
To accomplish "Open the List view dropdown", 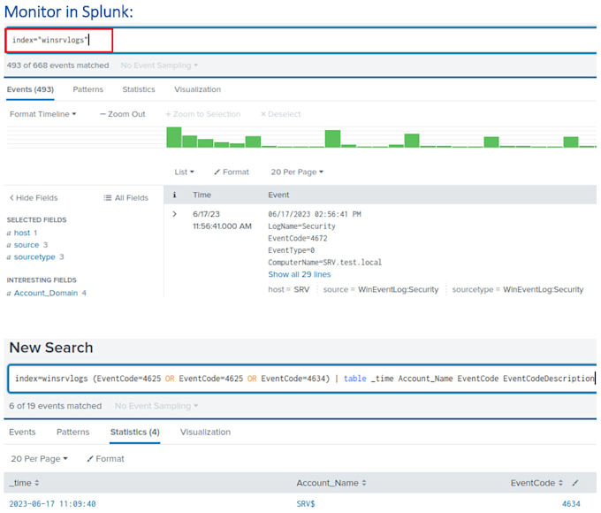I will click(185, 172).
